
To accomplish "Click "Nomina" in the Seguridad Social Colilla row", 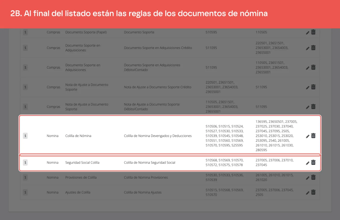I will (x=53, y=163).
